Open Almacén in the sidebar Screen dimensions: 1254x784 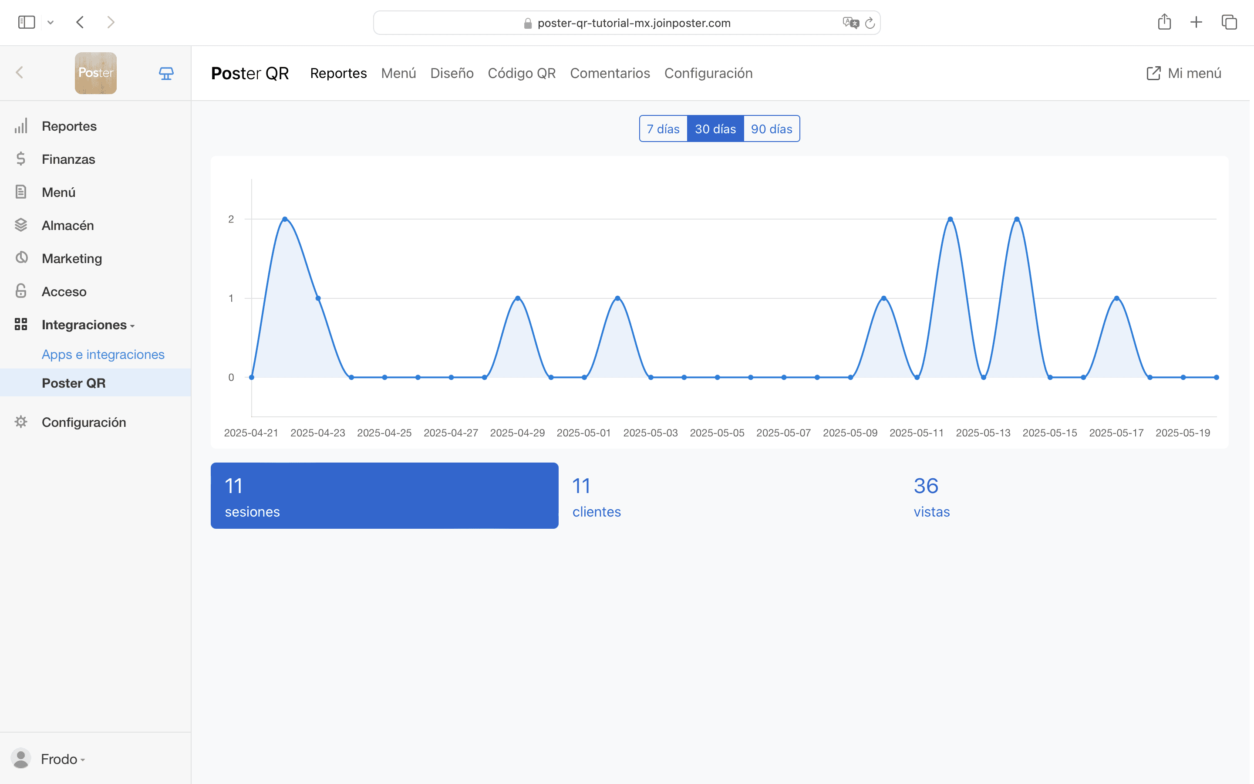68,226
